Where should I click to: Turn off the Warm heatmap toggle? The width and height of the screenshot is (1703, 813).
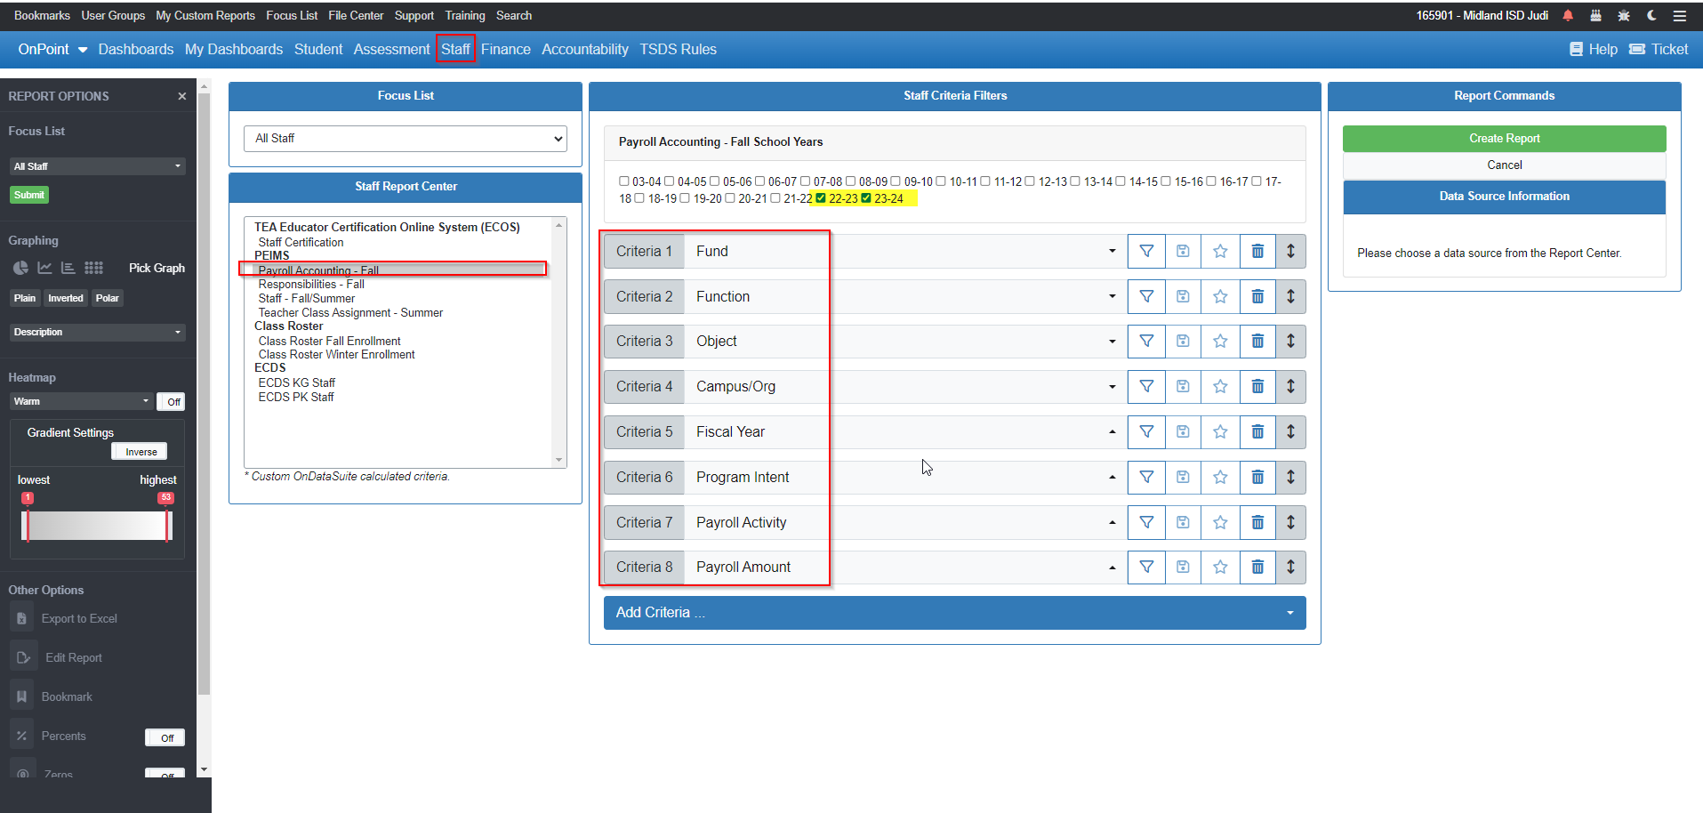click(x=171, y=401)
